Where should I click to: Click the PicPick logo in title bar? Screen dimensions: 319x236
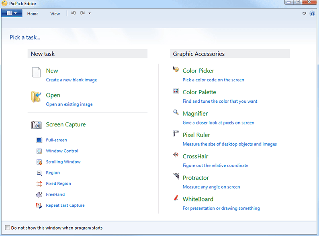pos(4,4)
